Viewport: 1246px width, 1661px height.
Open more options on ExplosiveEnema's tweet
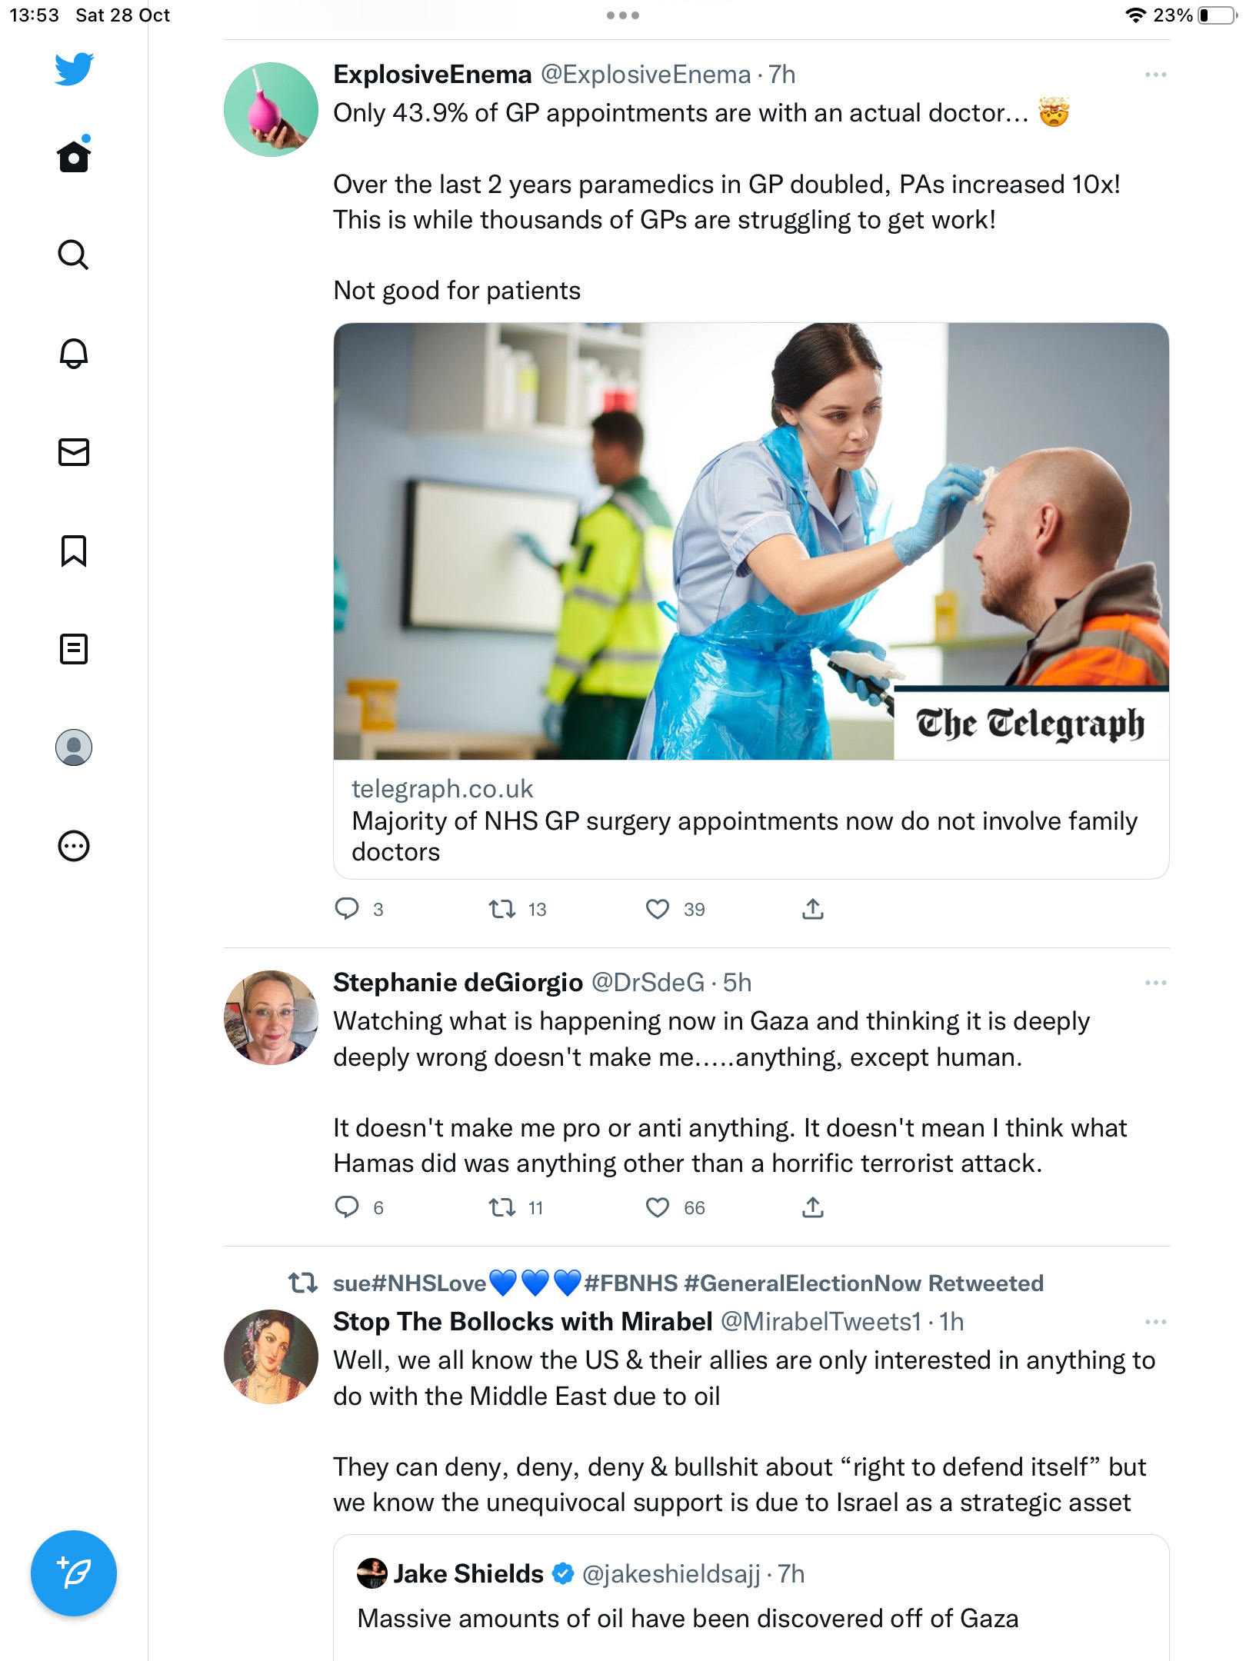tap(1155, 75)
